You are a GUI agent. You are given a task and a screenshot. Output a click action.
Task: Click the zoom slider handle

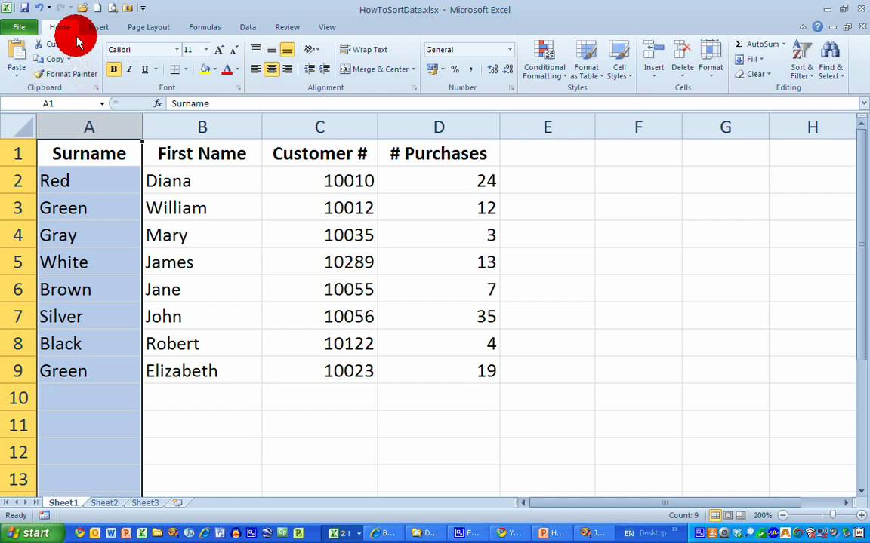click(832, 515)
